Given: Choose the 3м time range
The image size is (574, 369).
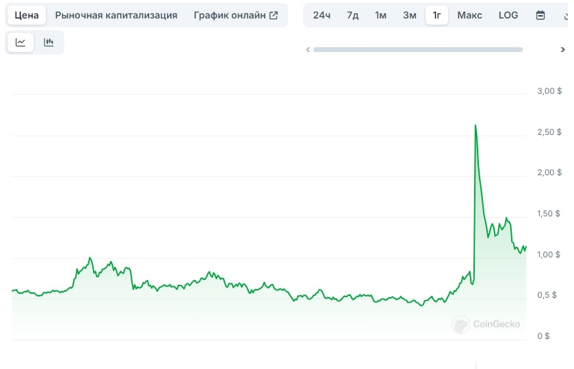Looking at the screenshot, I should click(x=409, y=15).
